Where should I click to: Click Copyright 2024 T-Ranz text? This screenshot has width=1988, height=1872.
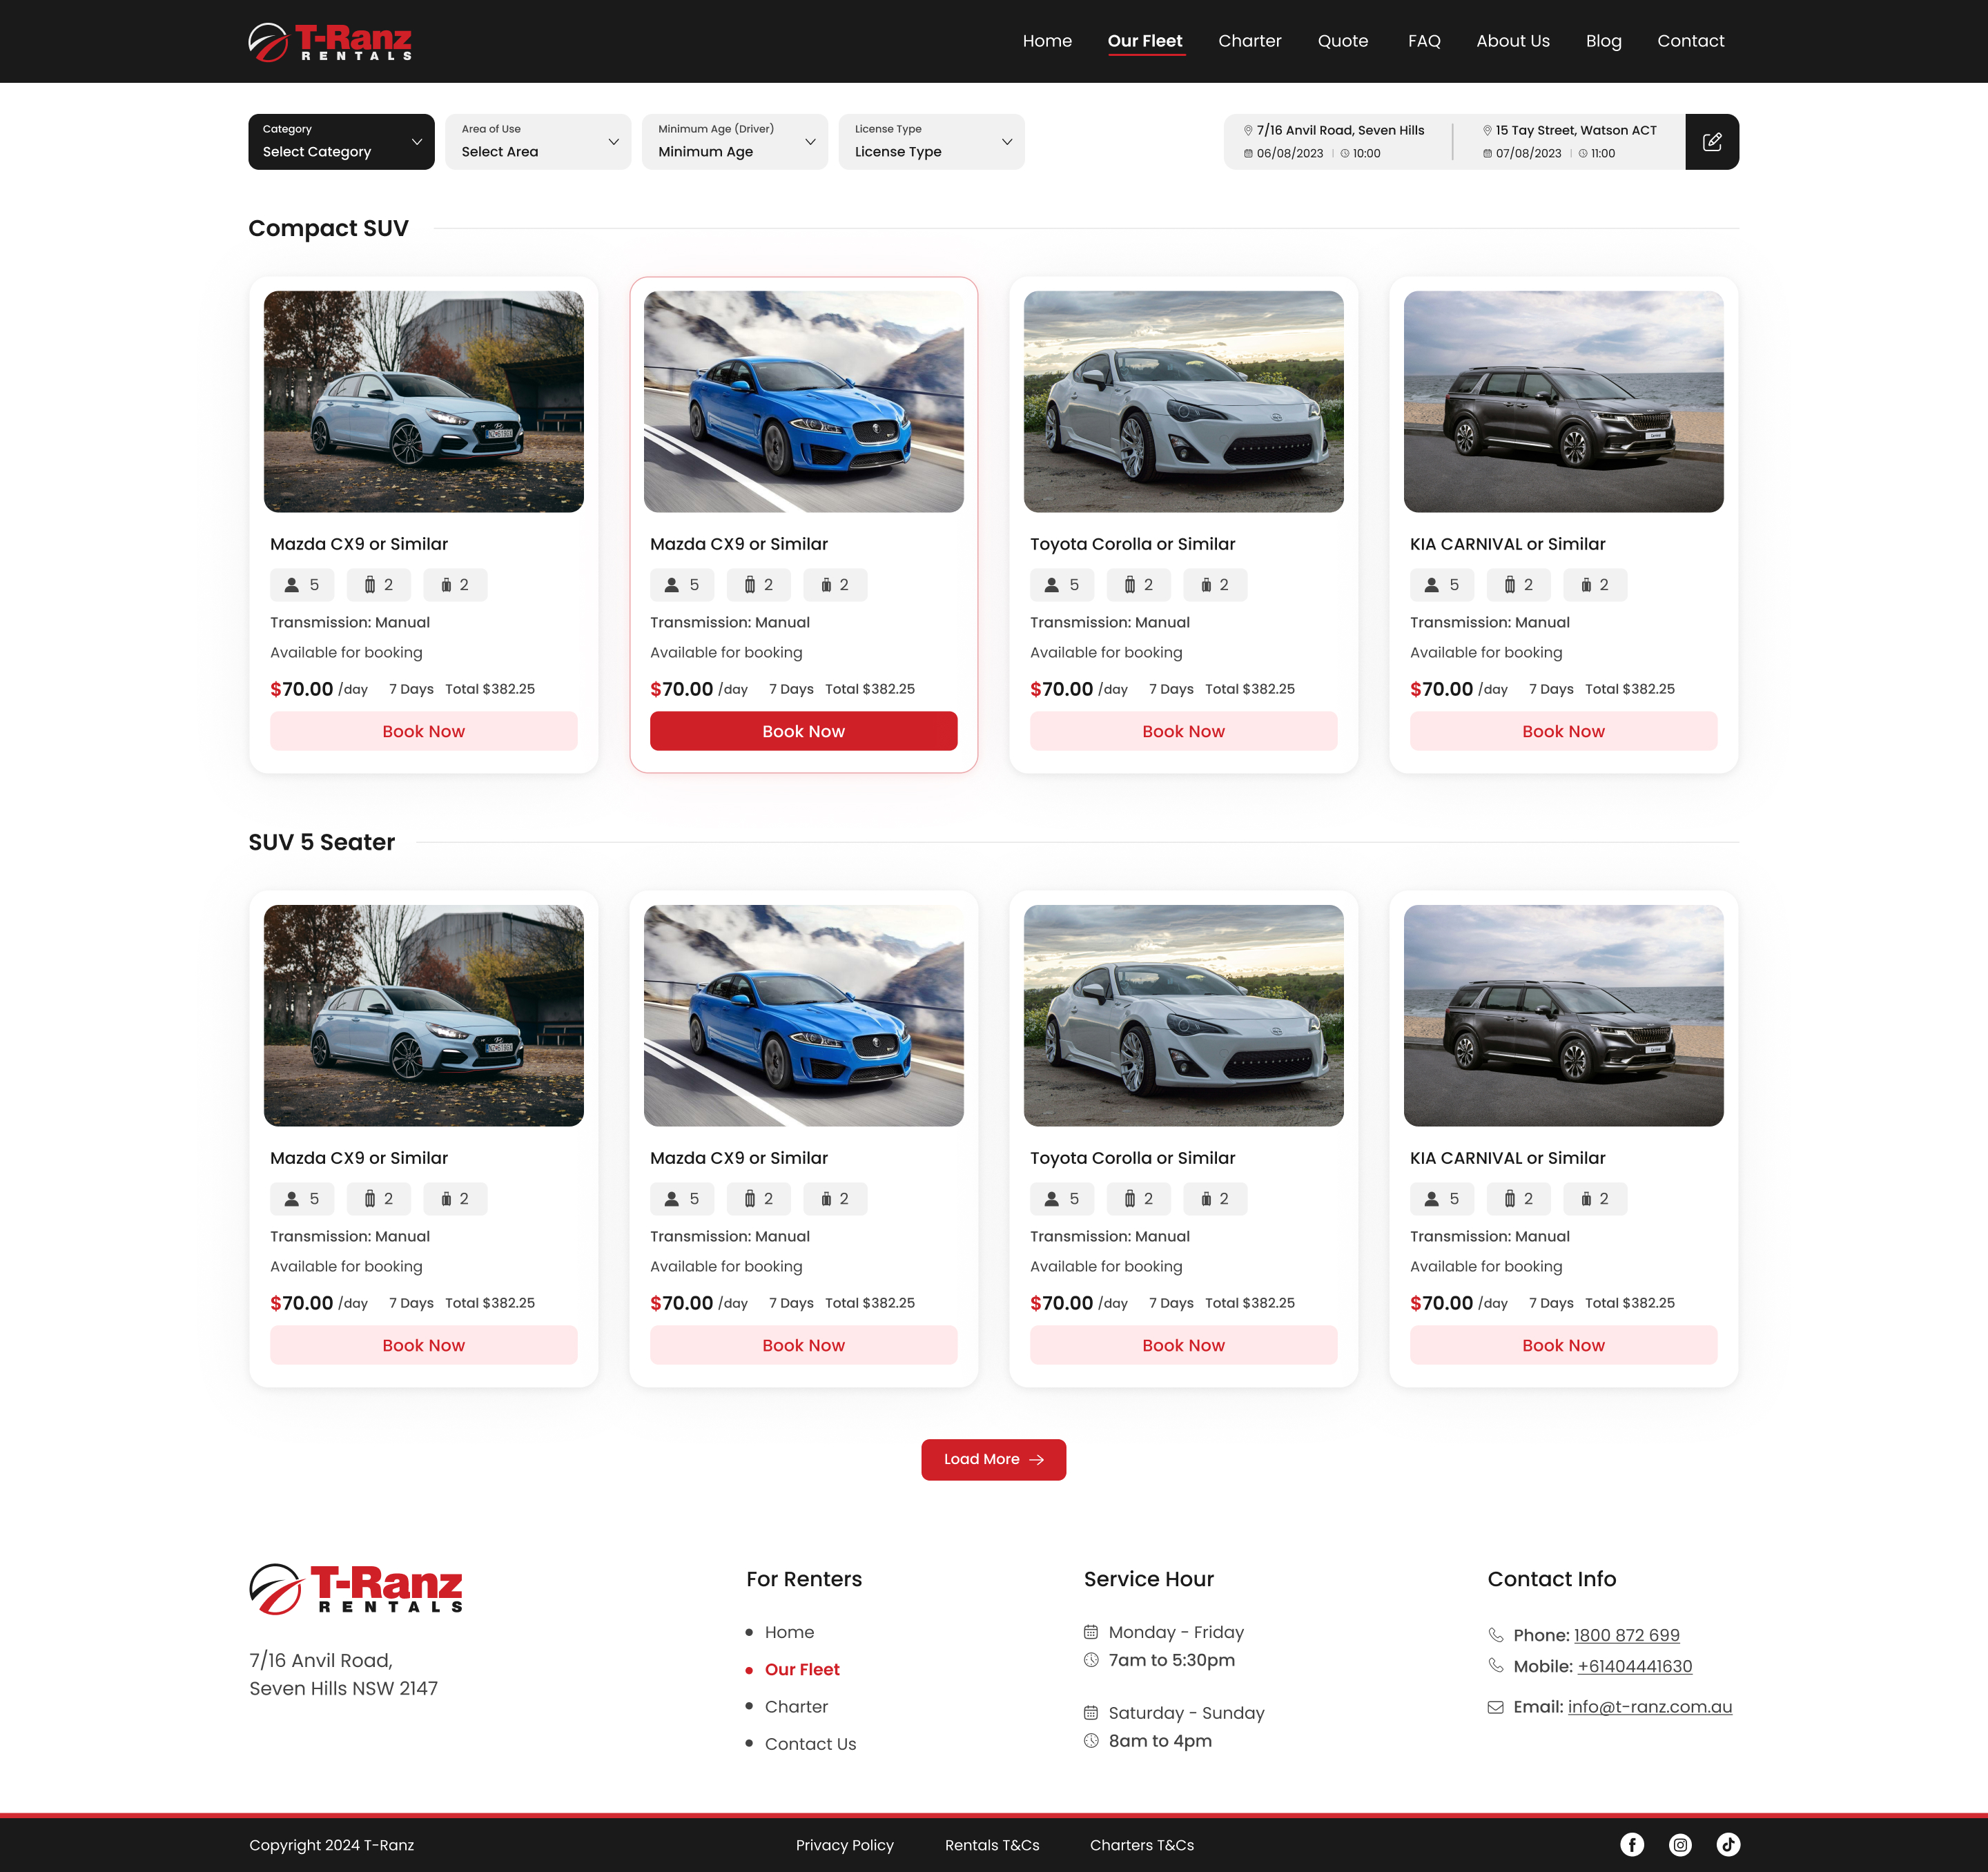[x=331, y=1845]
